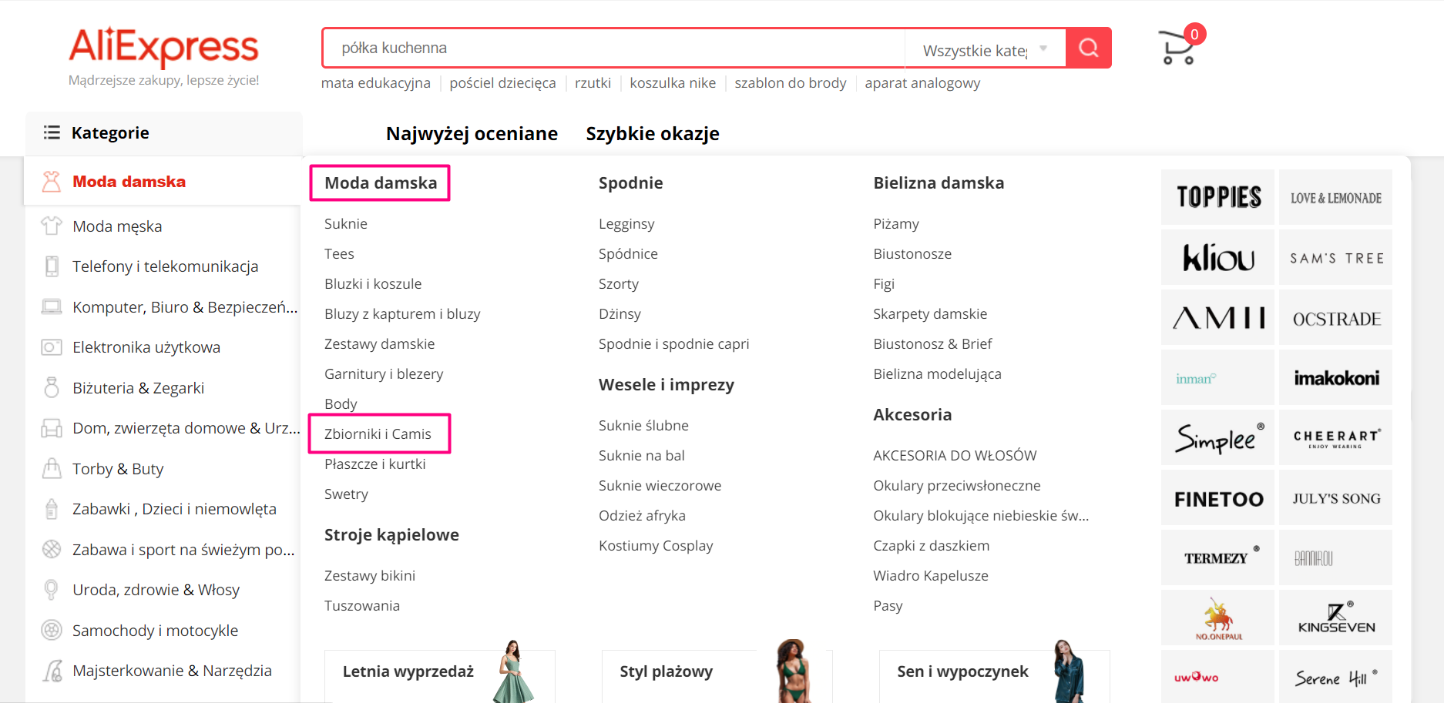Open the Swetry subcategory link
The image size is (1444, 703).
[x=346, y=494]
